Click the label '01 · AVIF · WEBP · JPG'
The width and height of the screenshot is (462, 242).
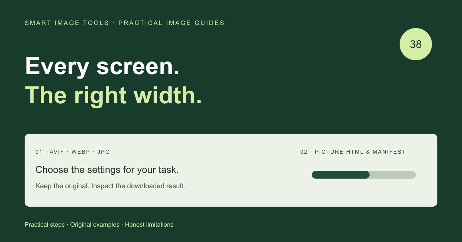tap(73, 152)
